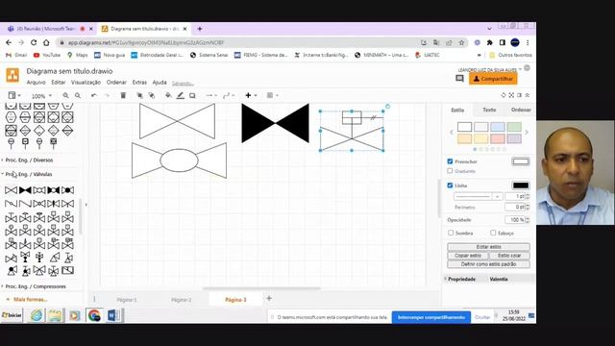Switch to the Ordenar format tab

[x=521, y=110]
